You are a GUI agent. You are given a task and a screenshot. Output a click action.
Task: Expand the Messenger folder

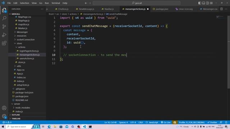click(x=22, y=32)
